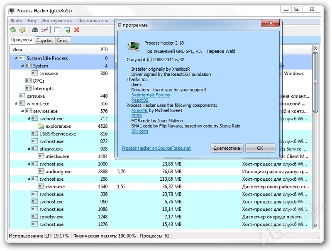Click the binoculars Find Handles icon
Image resolution: width=332 pixels, height=251 pixels.
point(35,30)
